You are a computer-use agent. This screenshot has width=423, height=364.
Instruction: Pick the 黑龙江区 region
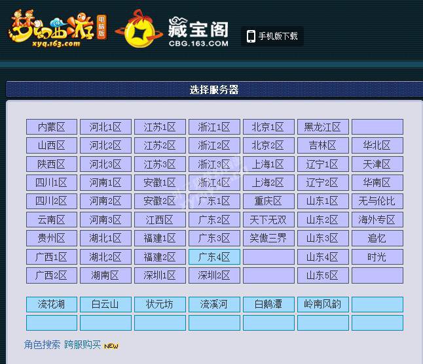(x=323, y=127)
